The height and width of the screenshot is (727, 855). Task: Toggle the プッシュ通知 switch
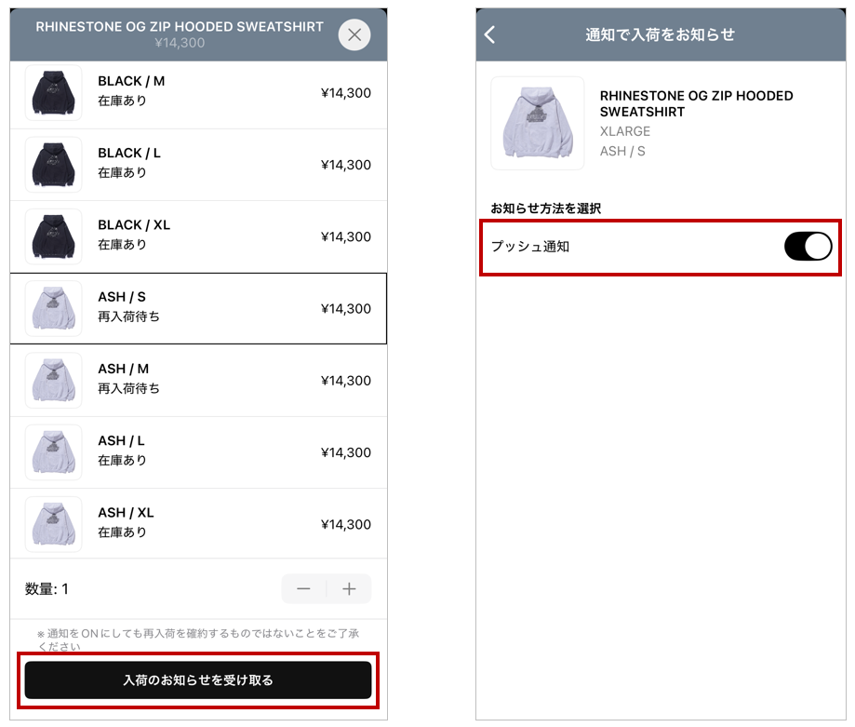(808, 247)
